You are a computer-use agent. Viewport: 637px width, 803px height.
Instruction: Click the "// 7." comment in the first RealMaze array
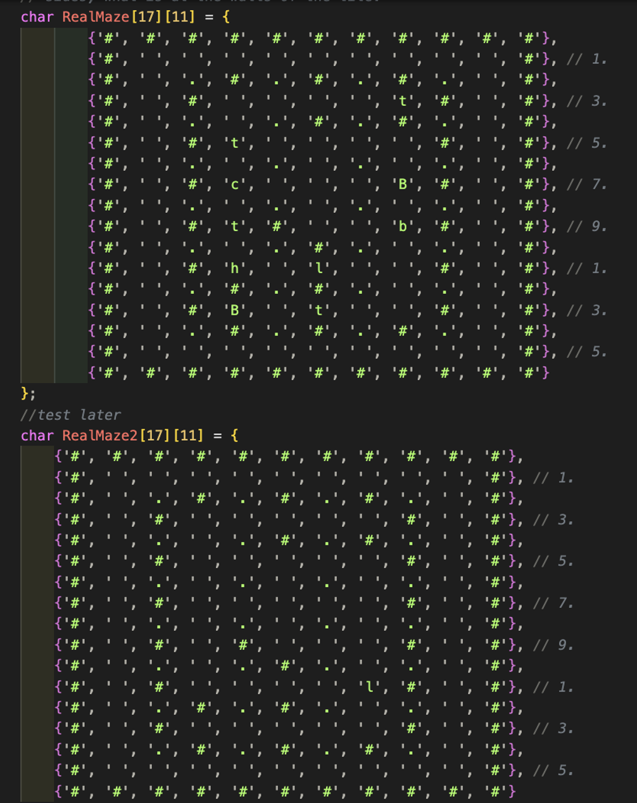click(x=586, y=185)
